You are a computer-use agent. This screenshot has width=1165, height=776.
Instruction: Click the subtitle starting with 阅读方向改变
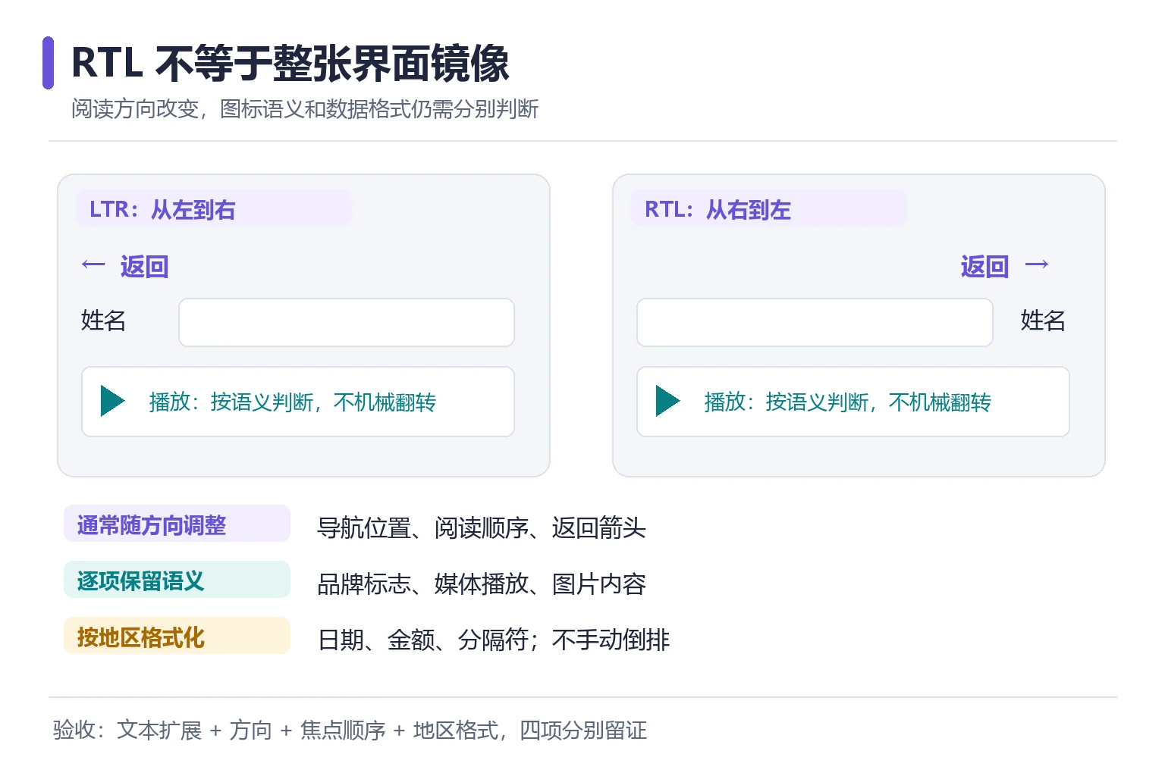pos(305,109)
